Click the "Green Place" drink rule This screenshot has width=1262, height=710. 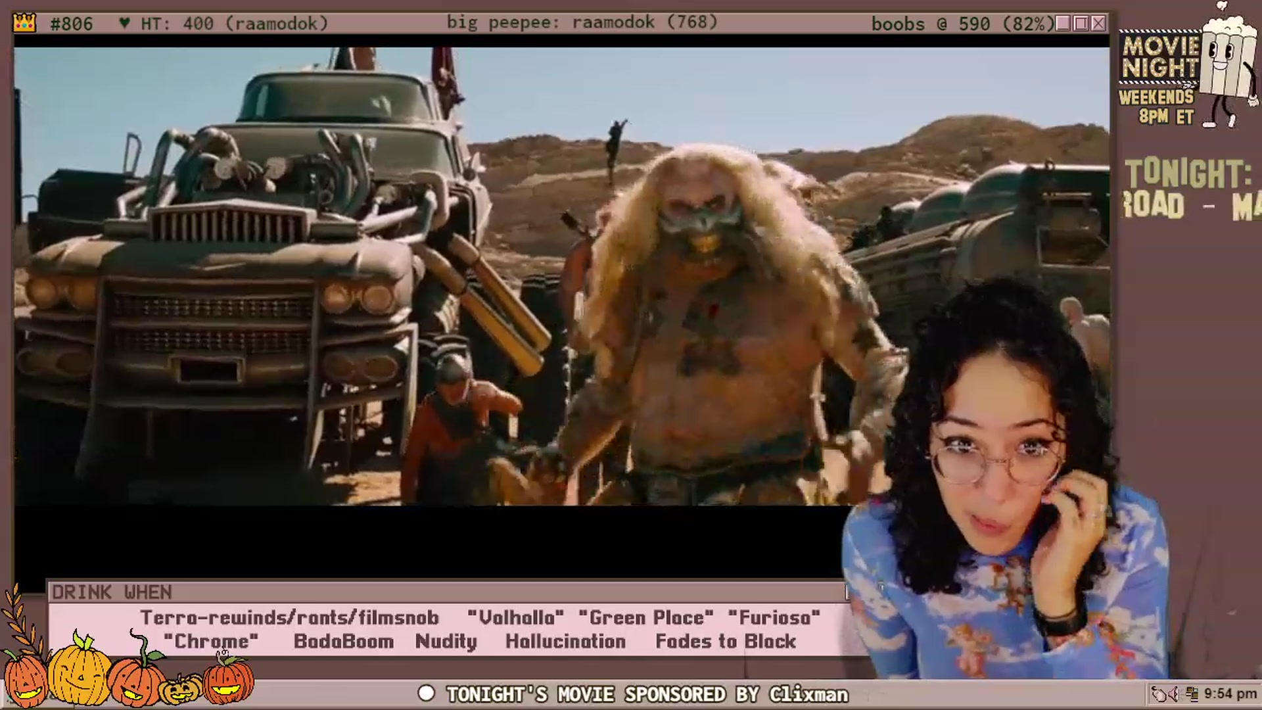click(646, 618)
